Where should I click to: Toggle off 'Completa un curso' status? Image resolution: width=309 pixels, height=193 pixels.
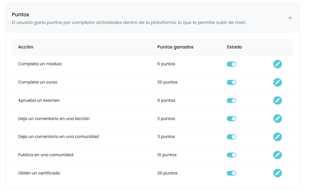[231, 82]
